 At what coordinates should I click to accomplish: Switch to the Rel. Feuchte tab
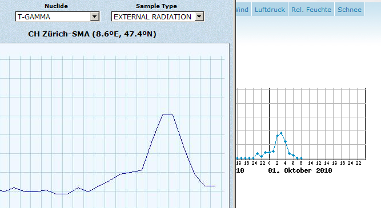(311, 10)
